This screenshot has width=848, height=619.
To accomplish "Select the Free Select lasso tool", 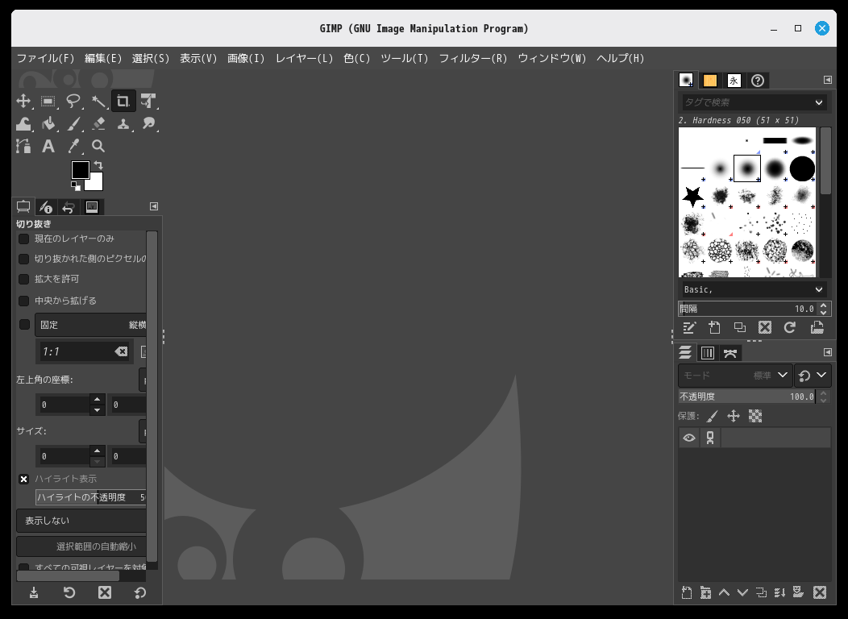I will pos(73,101).
